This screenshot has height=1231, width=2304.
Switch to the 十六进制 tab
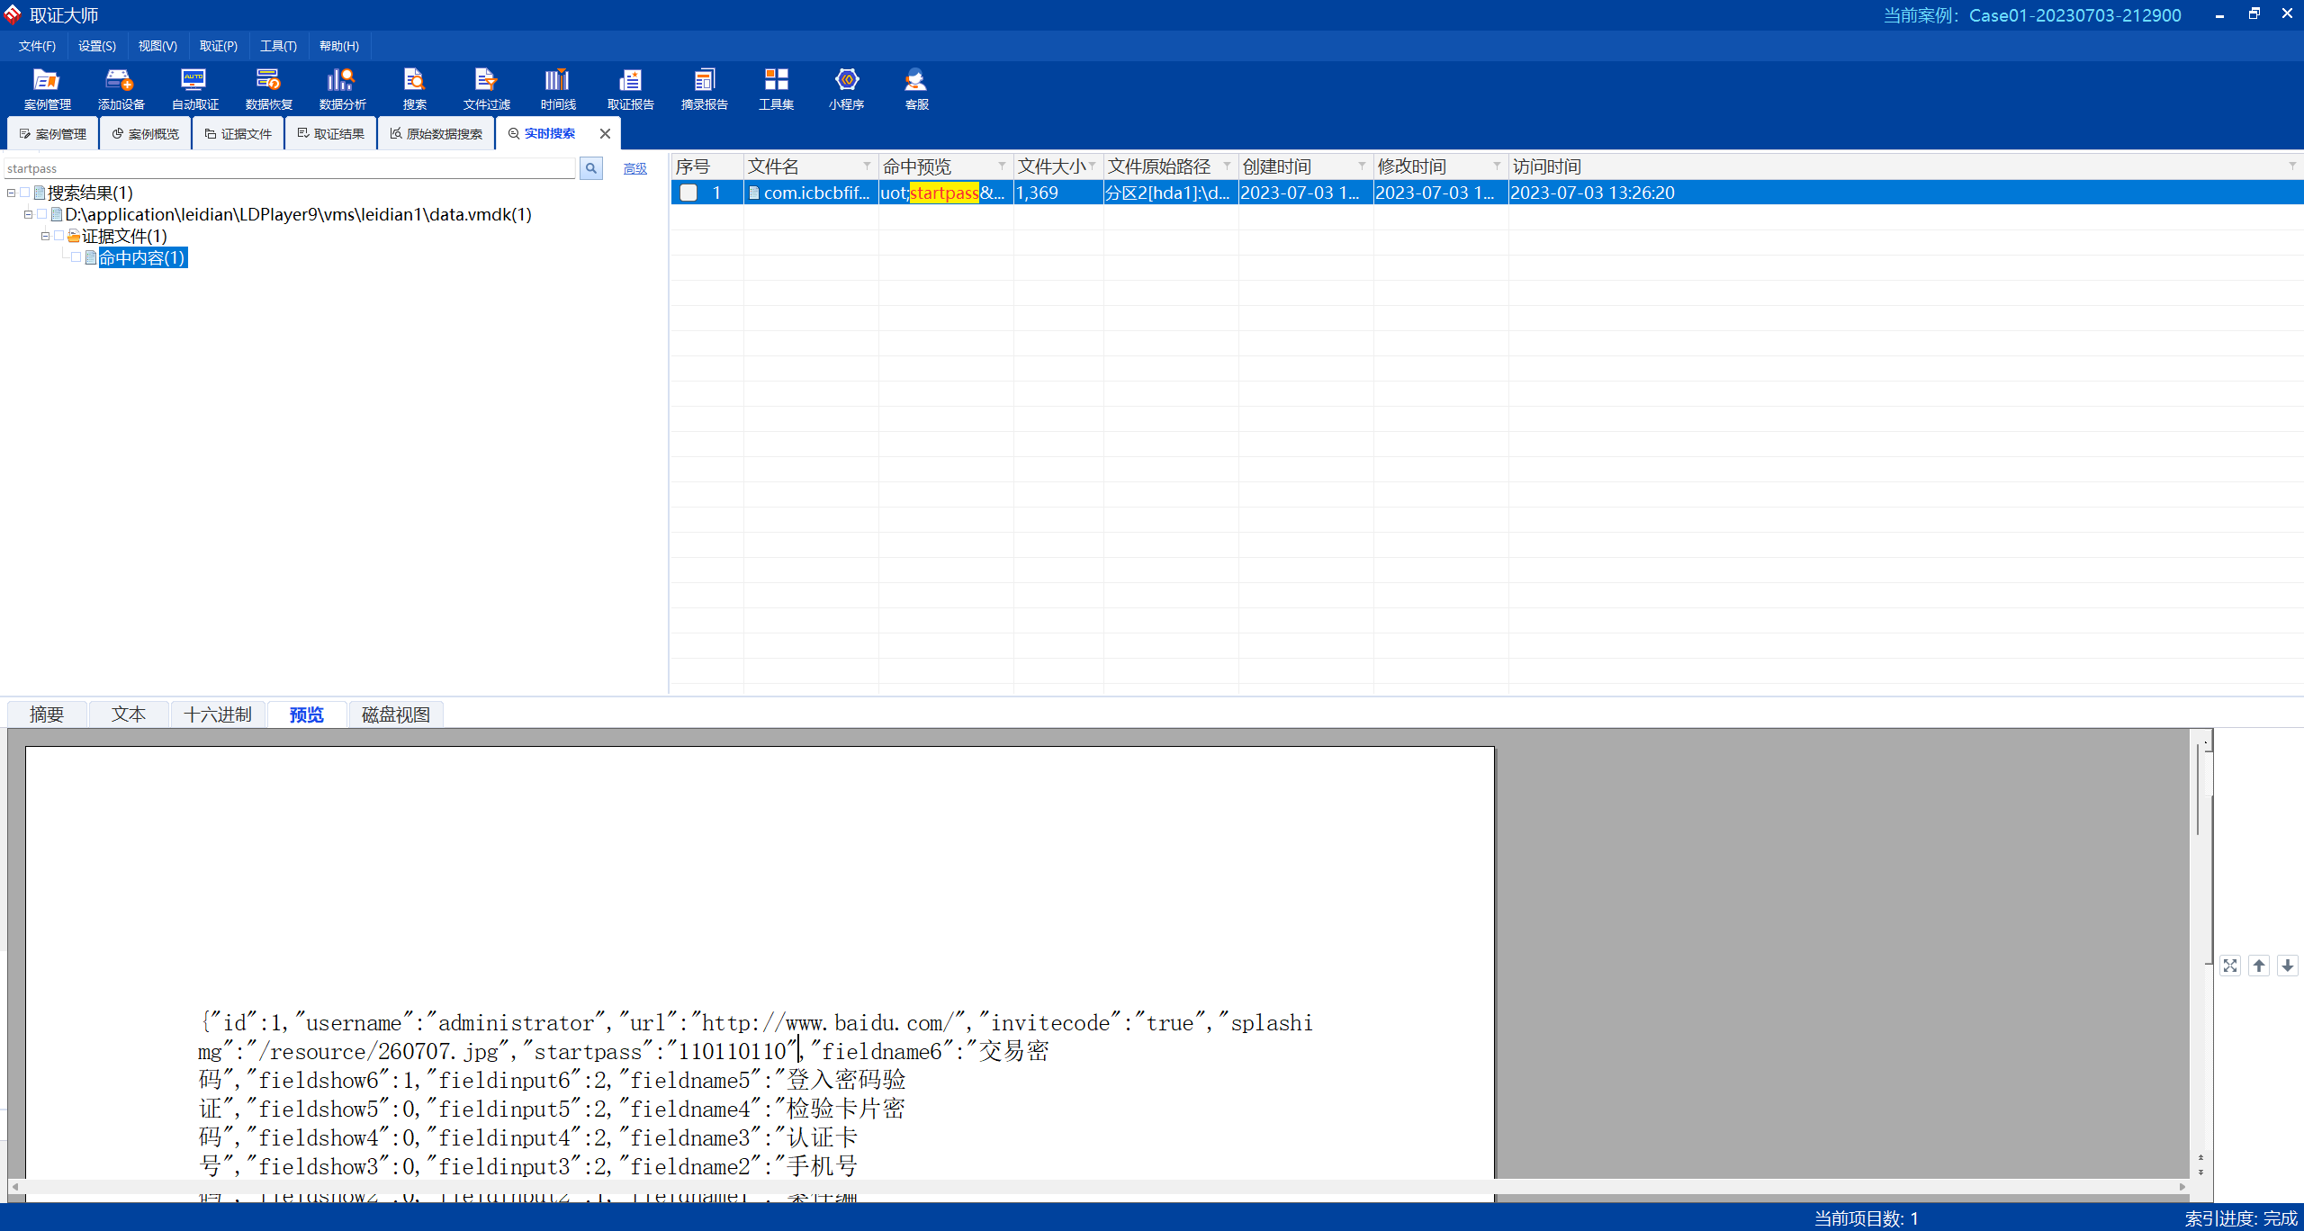[218, 714]
